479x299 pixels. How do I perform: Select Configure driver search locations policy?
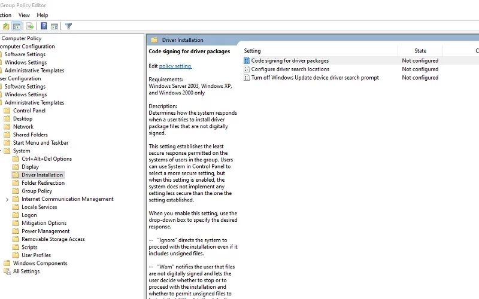[290, 69]
